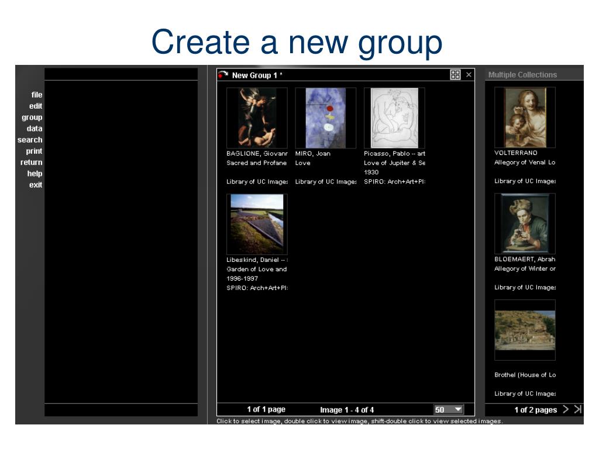Open the search menu

pyautogui.click(x=30, y=140)
